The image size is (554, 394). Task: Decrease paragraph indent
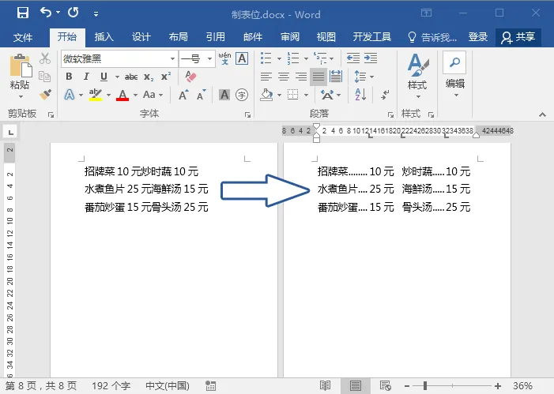click(353, 58)
